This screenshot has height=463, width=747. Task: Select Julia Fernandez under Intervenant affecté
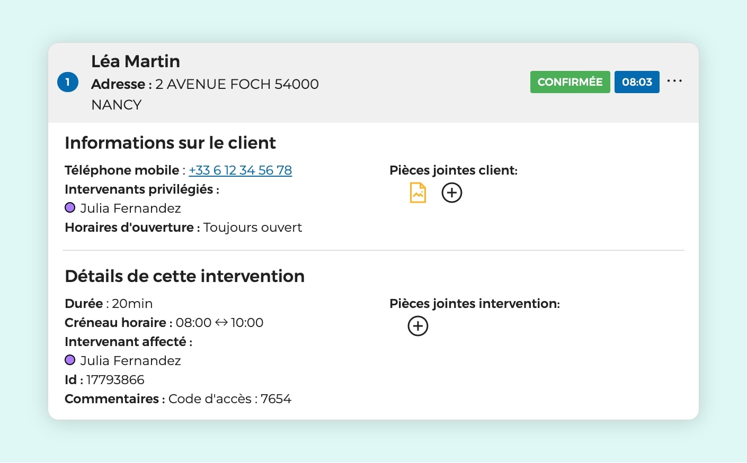130,361
